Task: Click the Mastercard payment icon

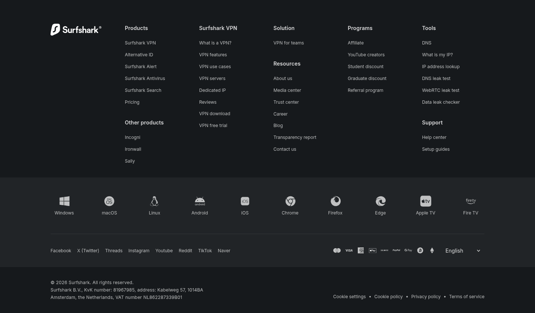Action: tap(337, 251)
